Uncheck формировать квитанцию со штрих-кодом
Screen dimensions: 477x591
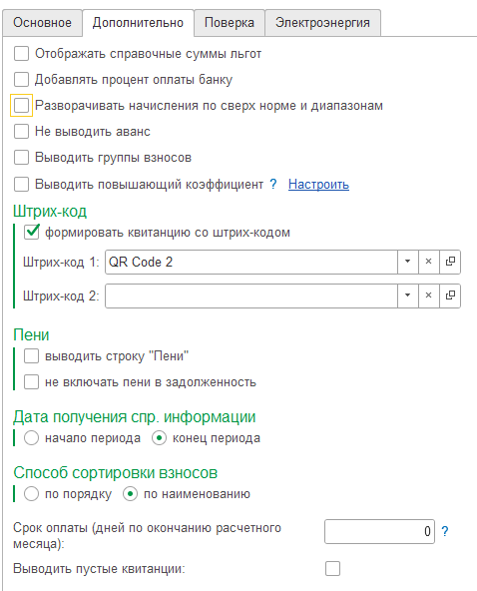pos(32,232)
